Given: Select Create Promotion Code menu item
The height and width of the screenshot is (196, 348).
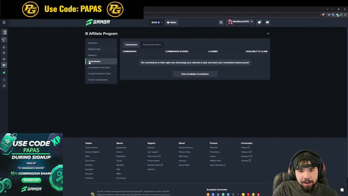Looking at the screenshot, I should (x=99, y=73).
